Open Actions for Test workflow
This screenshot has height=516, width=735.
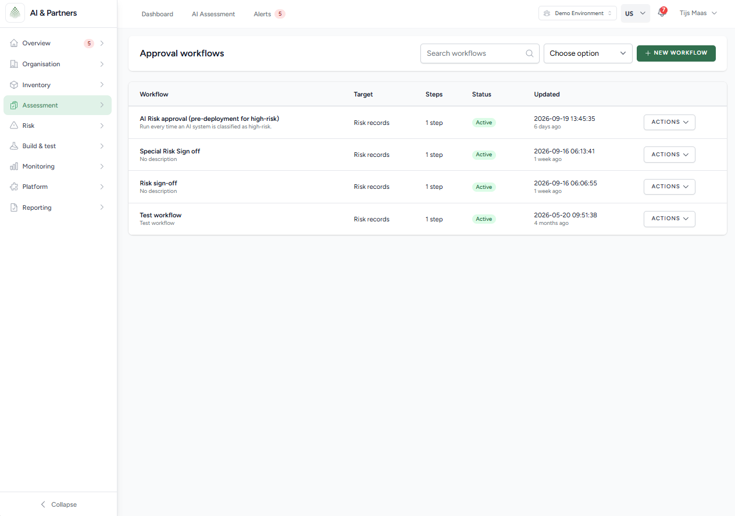coord(669,218)
